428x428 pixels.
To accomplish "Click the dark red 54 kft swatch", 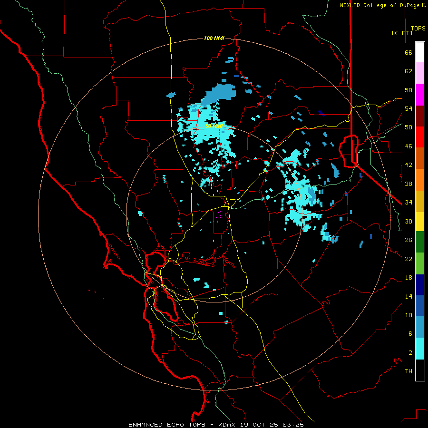I will [x=420, y=116].
